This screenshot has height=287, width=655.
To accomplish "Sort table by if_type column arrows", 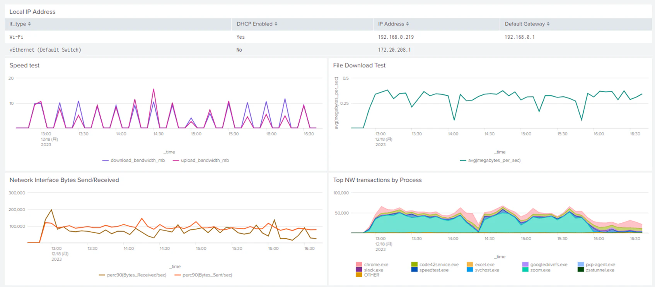I will click(29, 24).
